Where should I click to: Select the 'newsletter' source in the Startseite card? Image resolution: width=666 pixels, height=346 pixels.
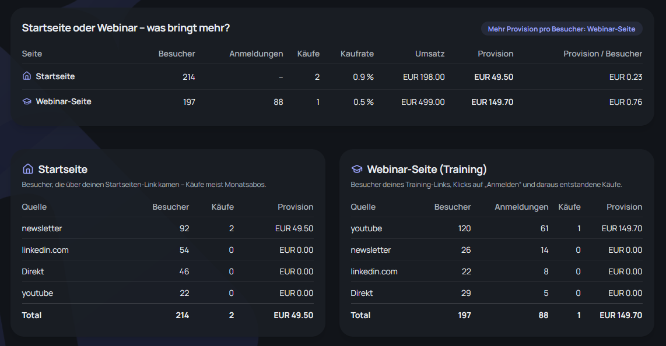point(42,228)
